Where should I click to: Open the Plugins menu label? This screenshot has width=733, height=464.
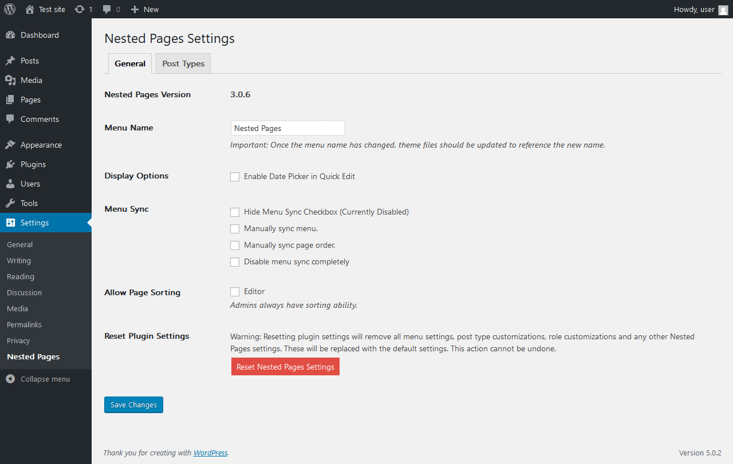coord(33,164)
